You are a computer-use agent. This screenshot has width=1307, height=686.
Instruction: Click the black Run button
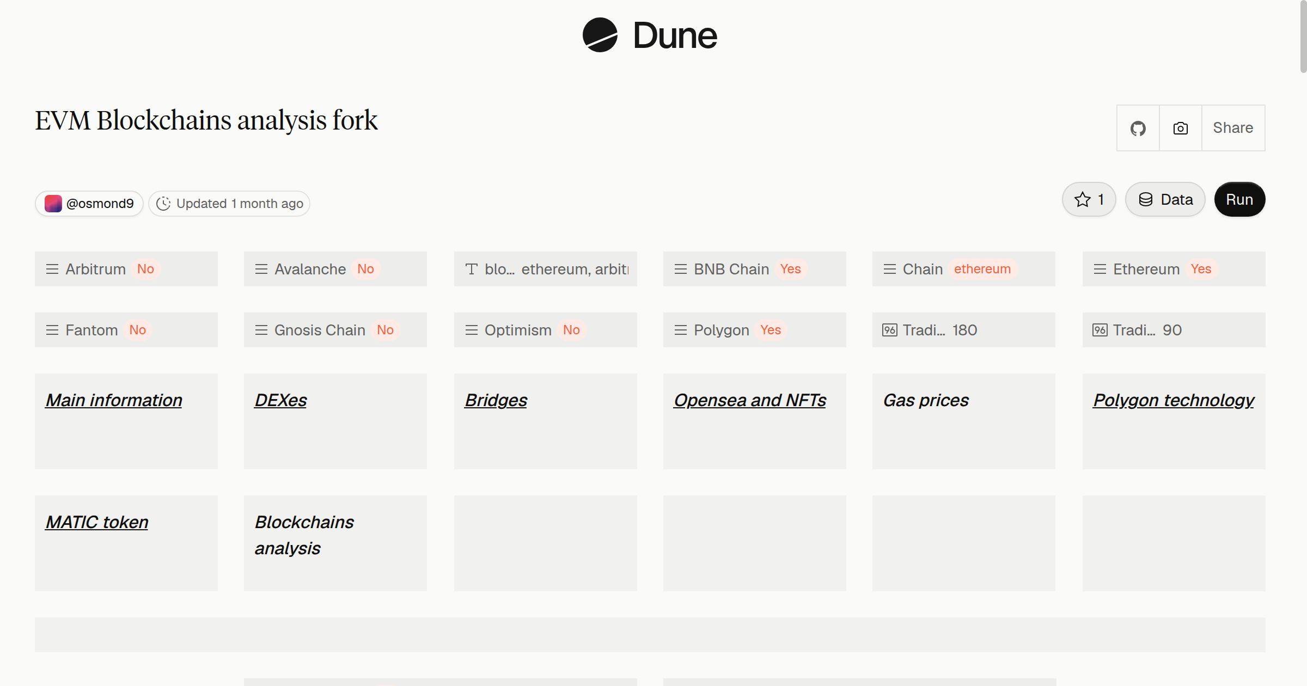(x=1240, y=199)
